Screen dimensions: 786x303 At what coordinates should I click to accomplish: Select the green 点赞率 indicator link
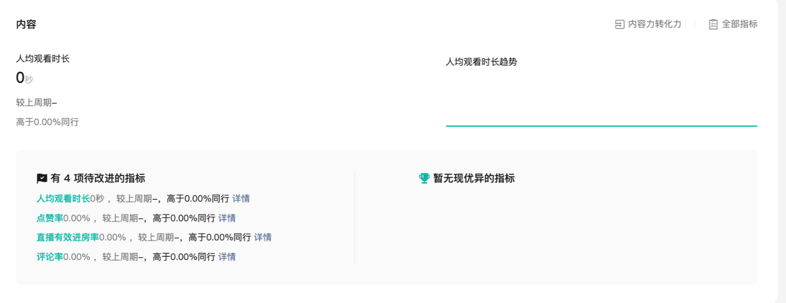click(x=49, y=218)
